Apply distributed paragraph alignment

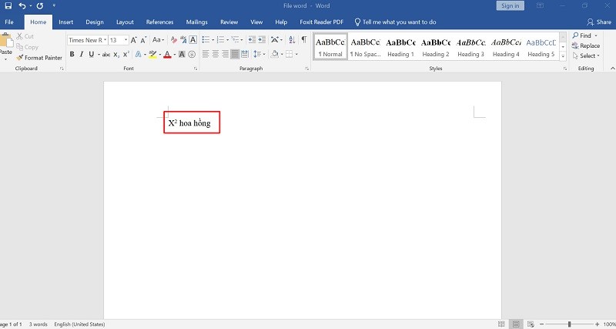(244, 54)
